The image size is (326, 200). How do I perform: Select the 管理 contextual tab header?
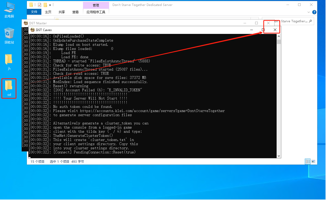tap(96, 5)
